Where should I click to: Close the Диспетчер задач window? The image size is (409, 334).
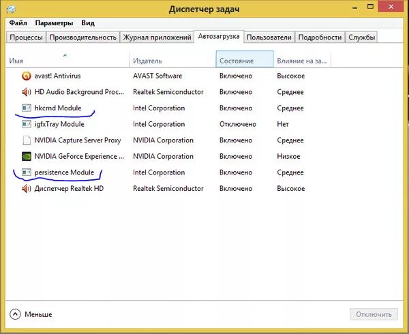tap(391, 7)
